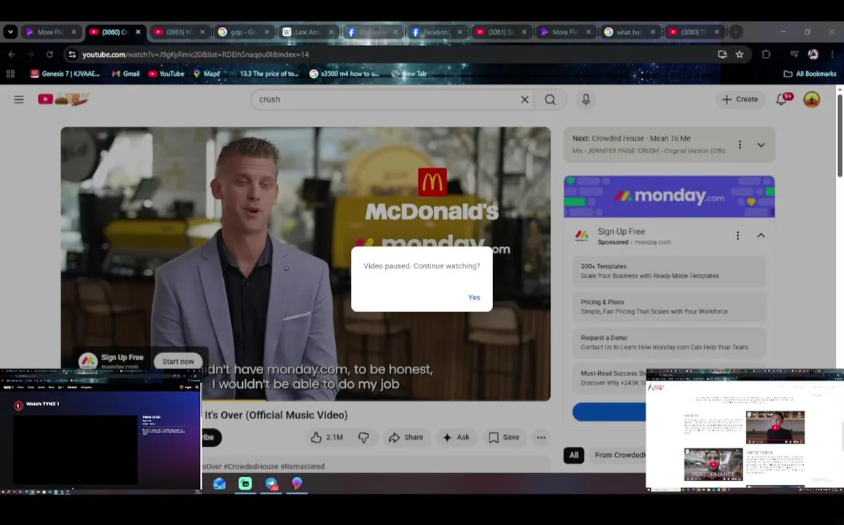Open Chrome profile avatar
Image resolution: width=844 pixels, height=525 pixels.
coord(813,55)
